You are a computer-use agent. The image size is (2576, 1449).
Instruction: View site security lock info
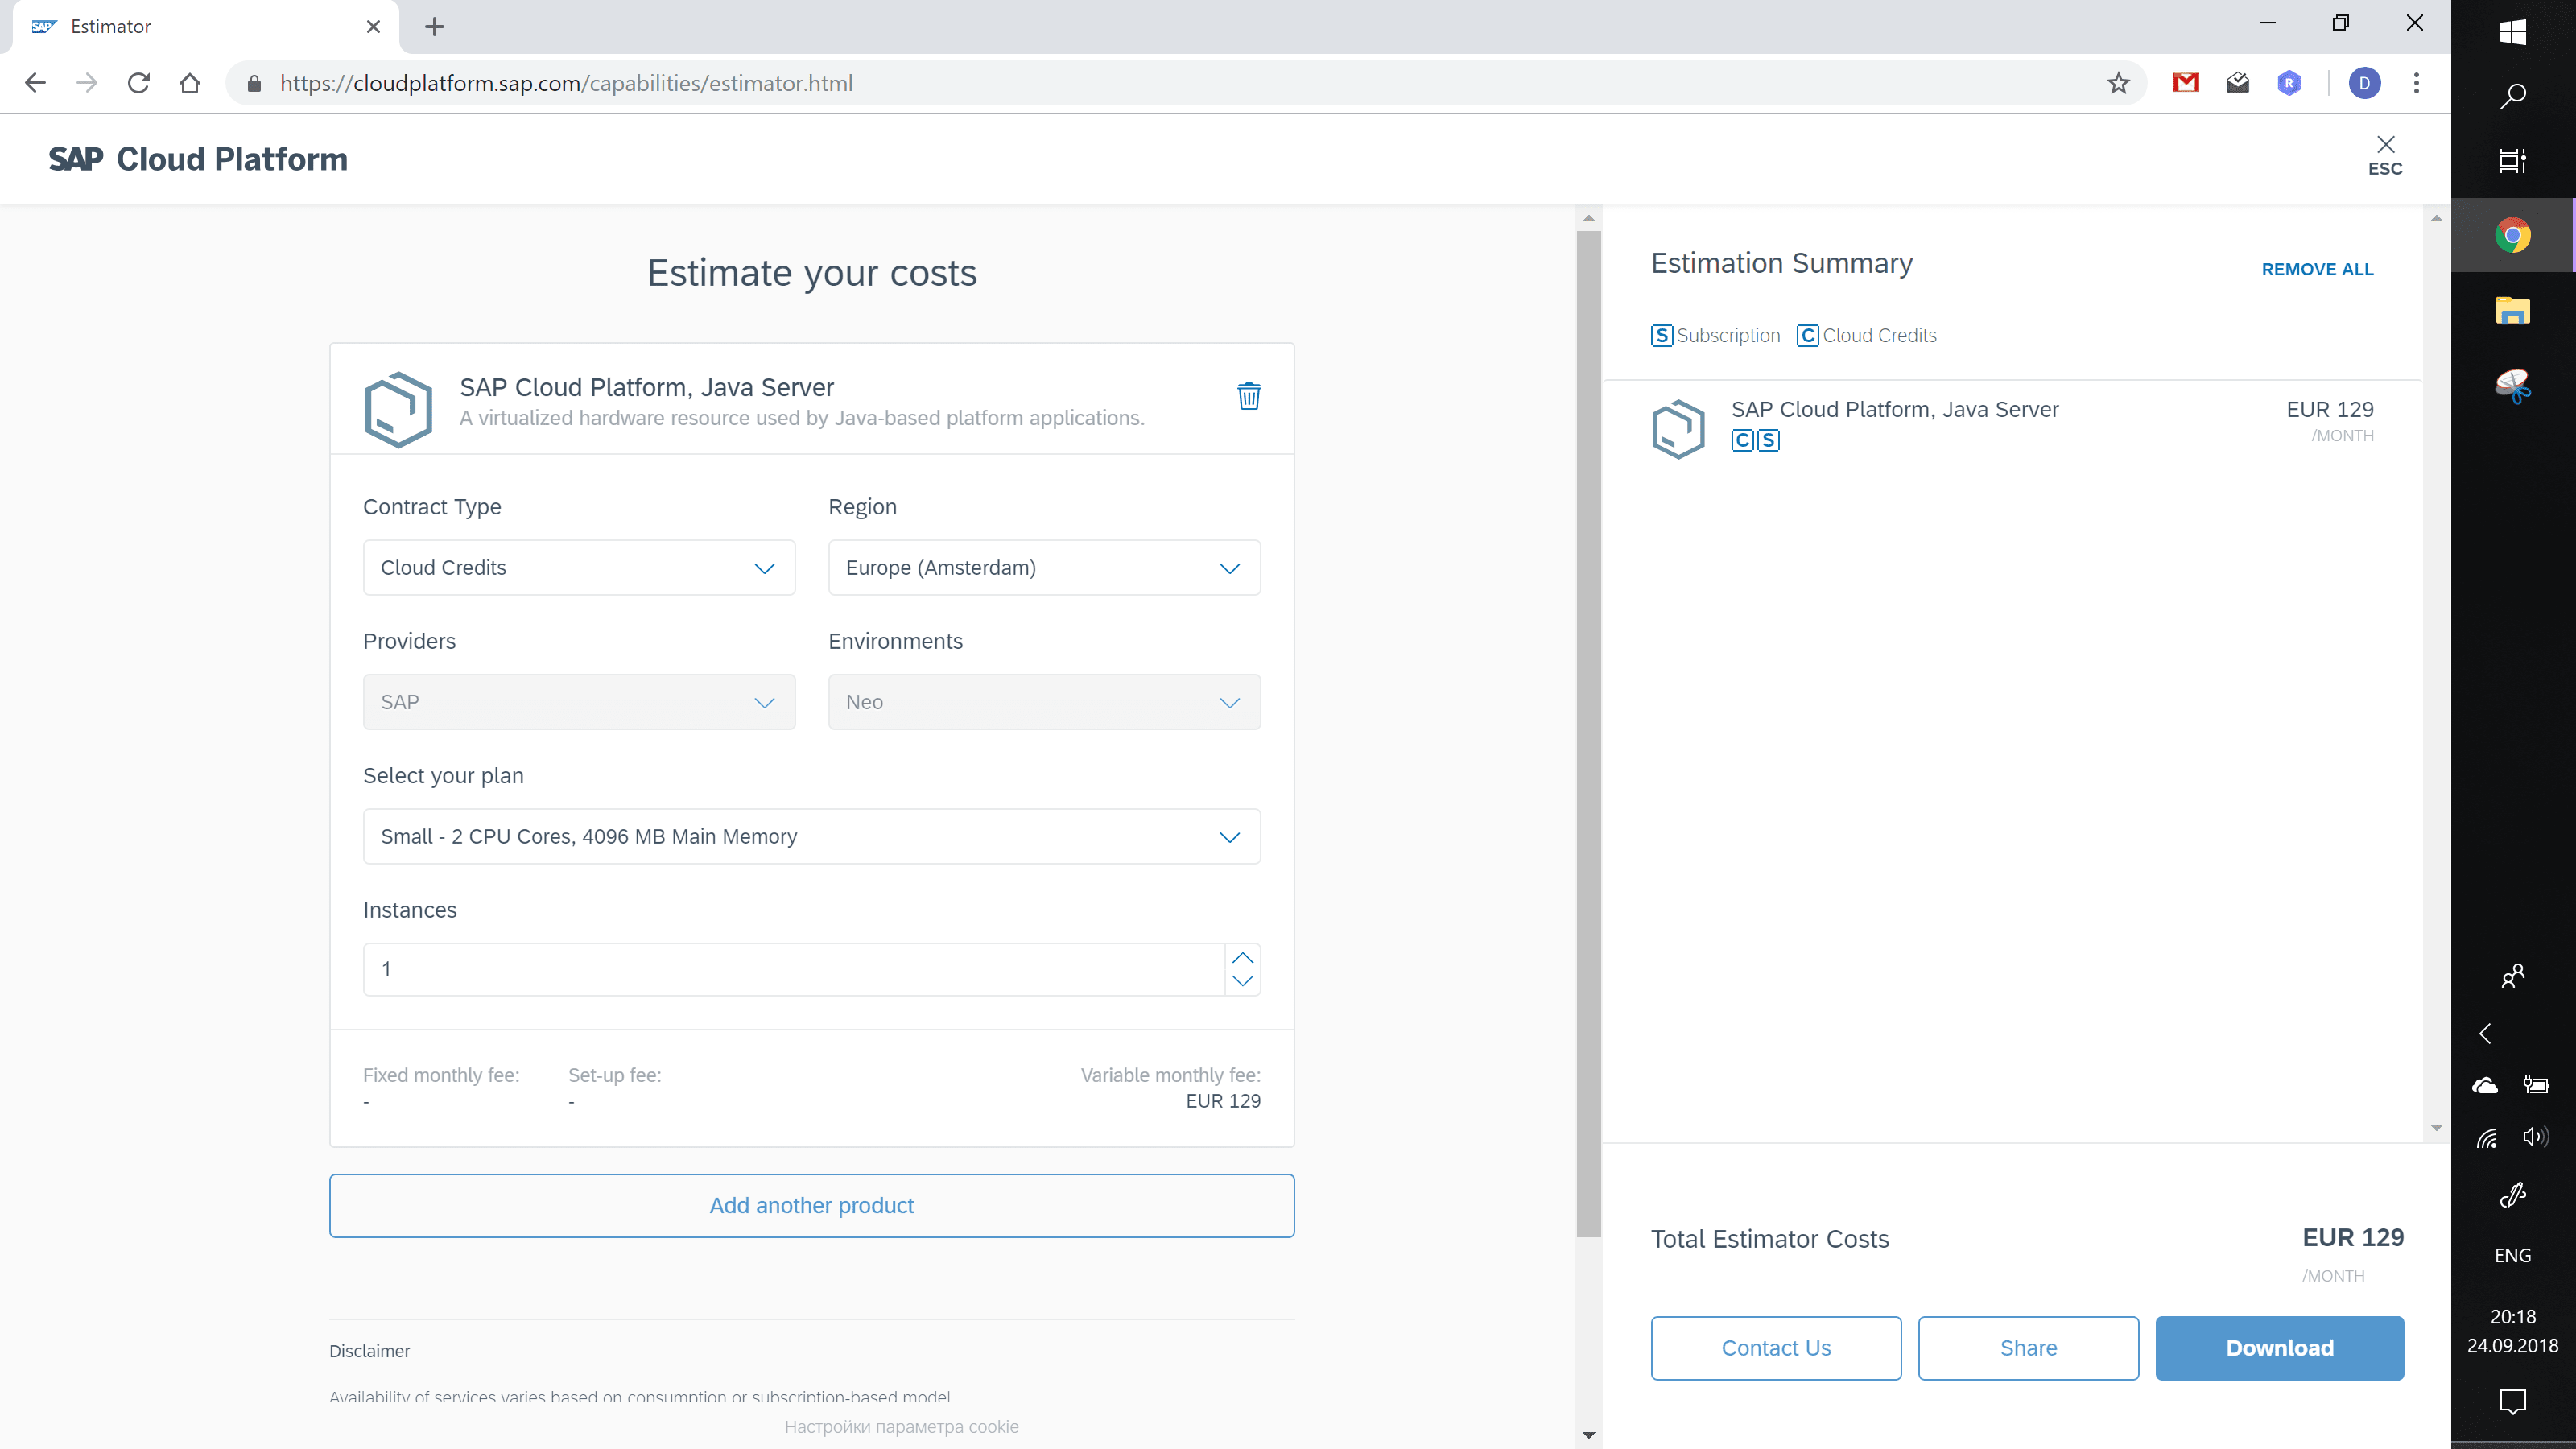254,83
